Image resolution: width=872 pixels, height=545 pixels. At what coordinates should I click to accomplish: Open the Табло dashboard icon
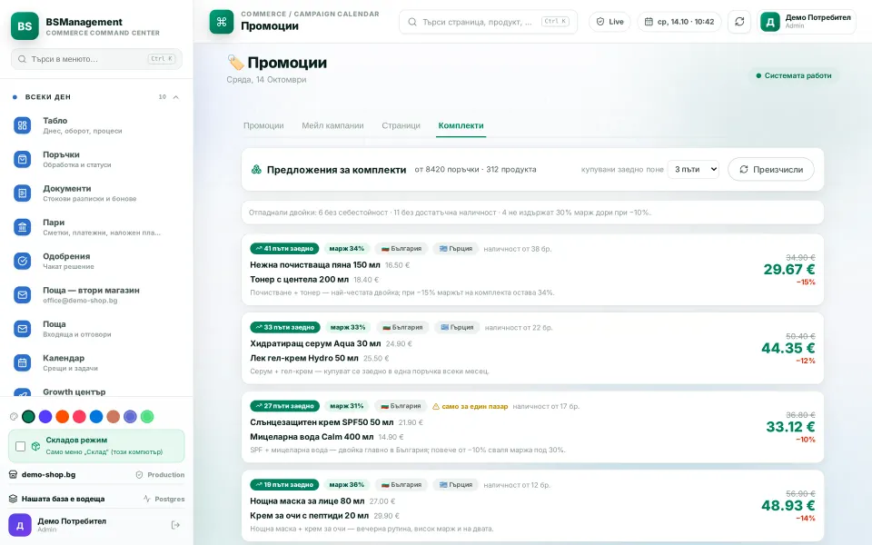[22, 125]
